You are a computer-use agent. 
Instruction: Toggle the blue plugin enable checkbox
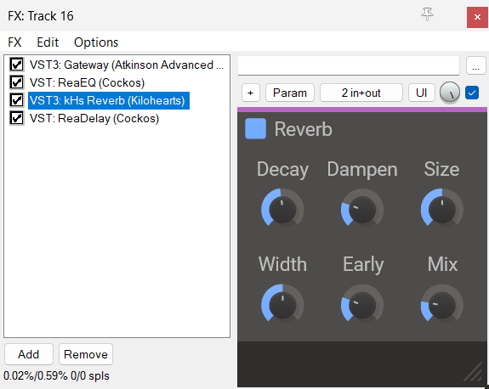472,93
